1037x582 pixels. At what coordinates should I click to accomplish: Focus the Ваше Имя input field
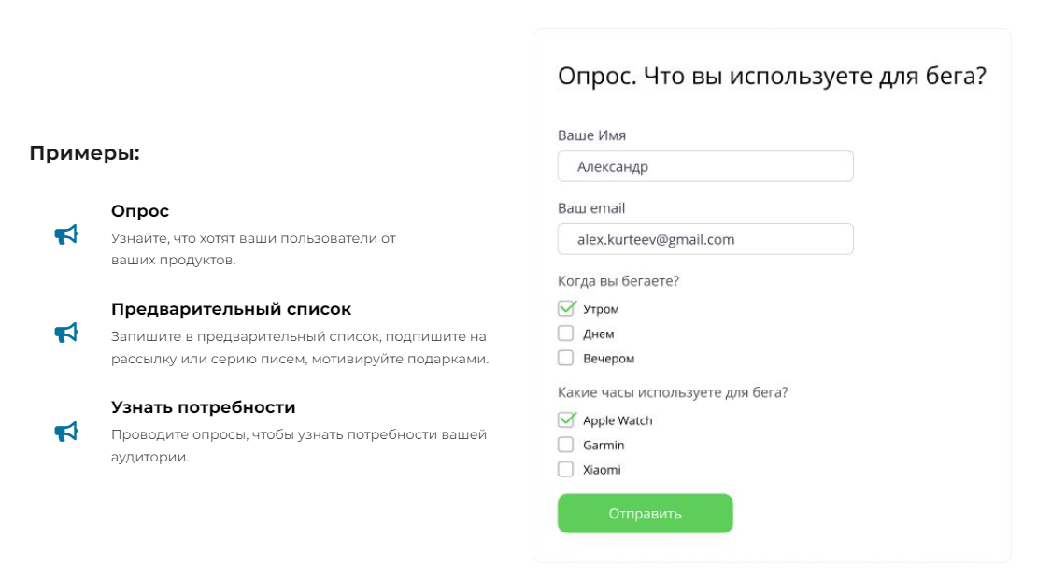(x=705, y=166)
